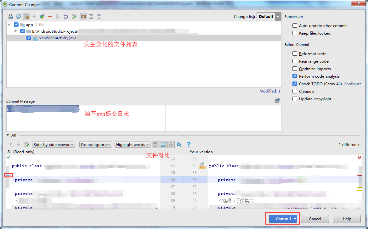Open the Commit button dropdown arrow
Viewport: 368px width, 229px height.
(x=295, y=219)
